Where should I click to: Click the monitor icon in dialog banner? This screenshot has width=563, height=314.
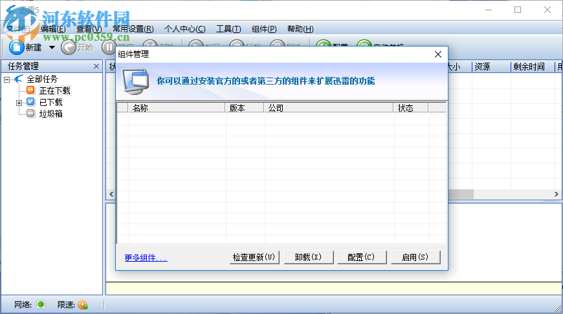pyautogui.click(x=136, y=81)
